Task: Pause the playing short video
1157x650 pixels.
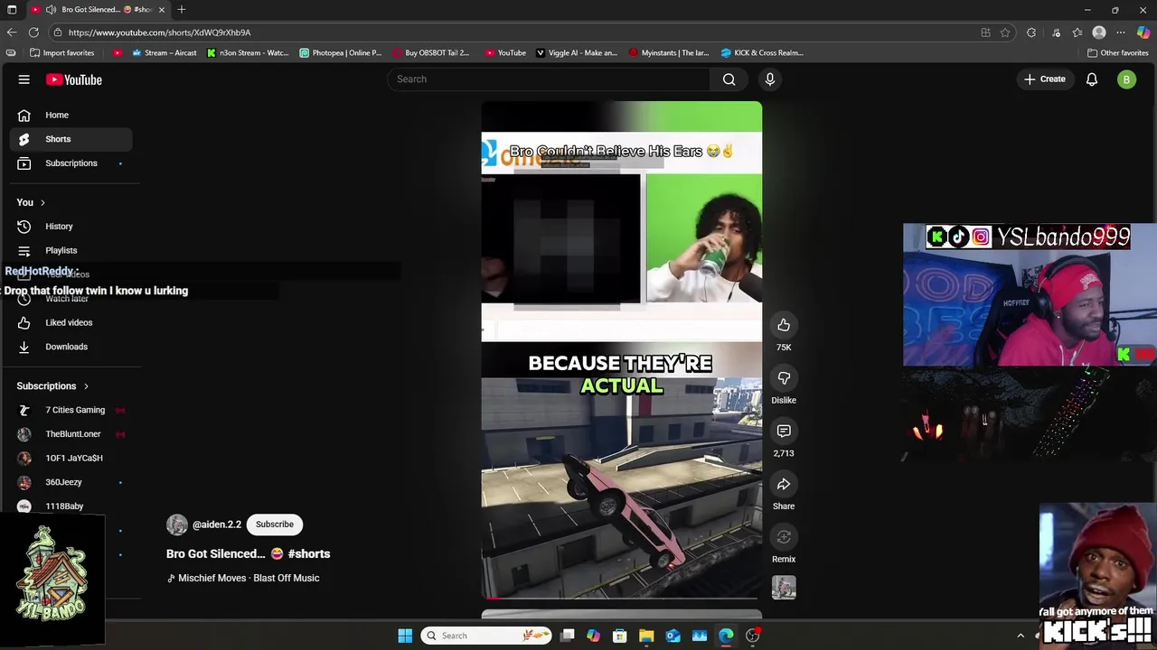Action: (622, 350)
